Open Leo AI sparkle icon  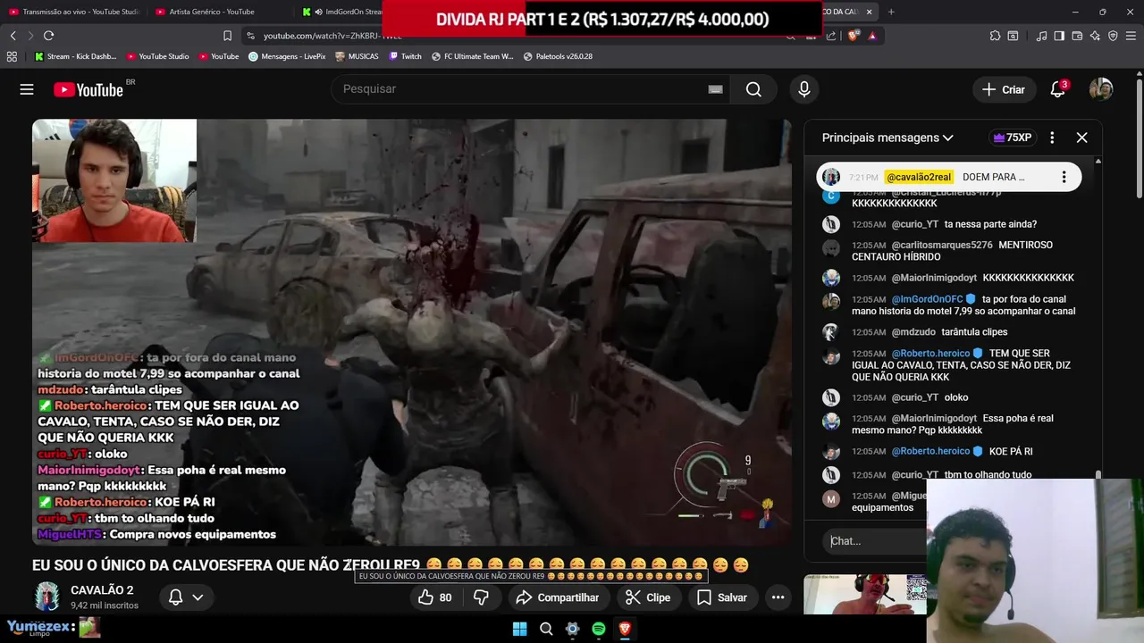click(x=1095, y=36)
